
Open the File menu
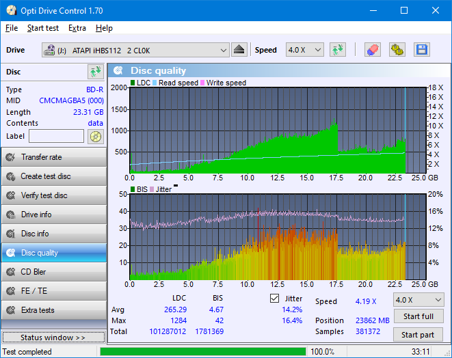(12, 28)
